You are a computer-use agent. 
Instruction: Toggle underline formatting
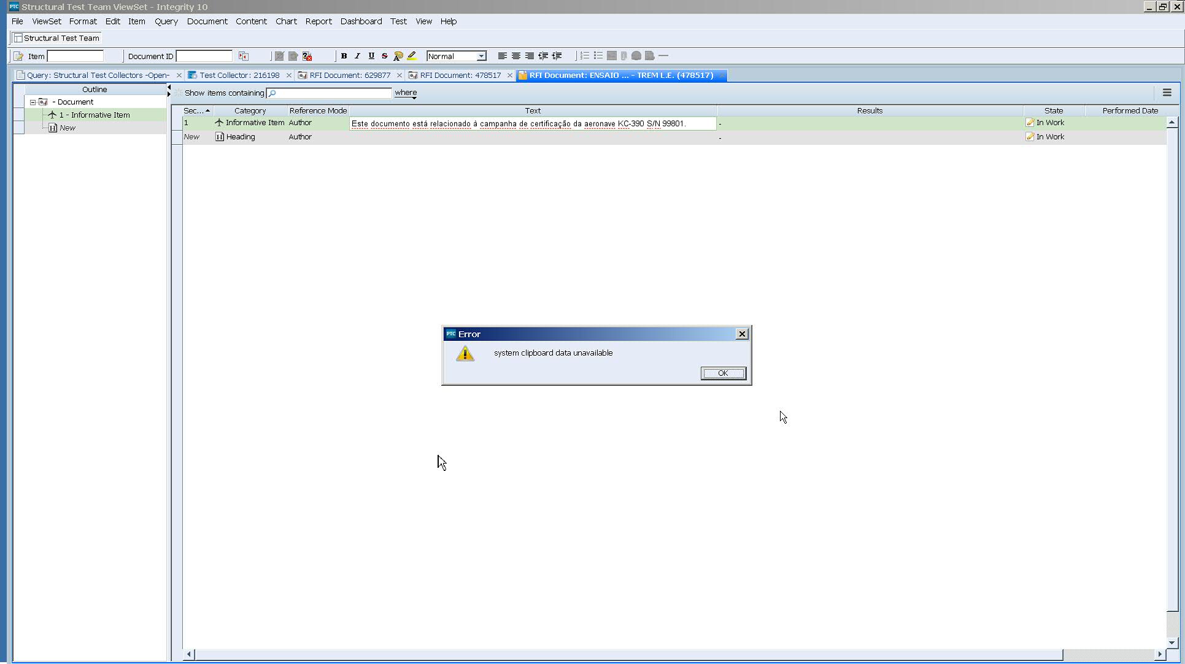(371, 56)
